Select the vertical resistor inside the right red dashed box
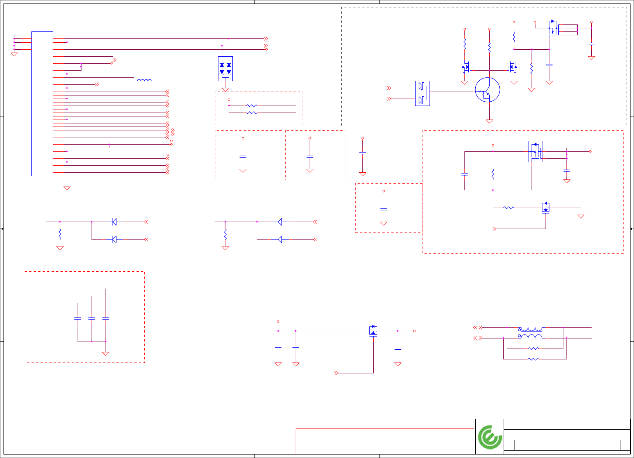The width and height of the screenshot is (634, 458). click(493, 174)
